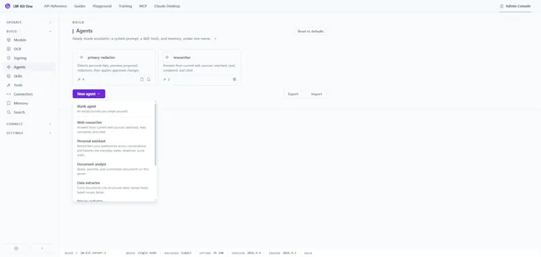The image size is (541, 257).
Task: Open MCP in top navigation
Action: coord(143,6)
